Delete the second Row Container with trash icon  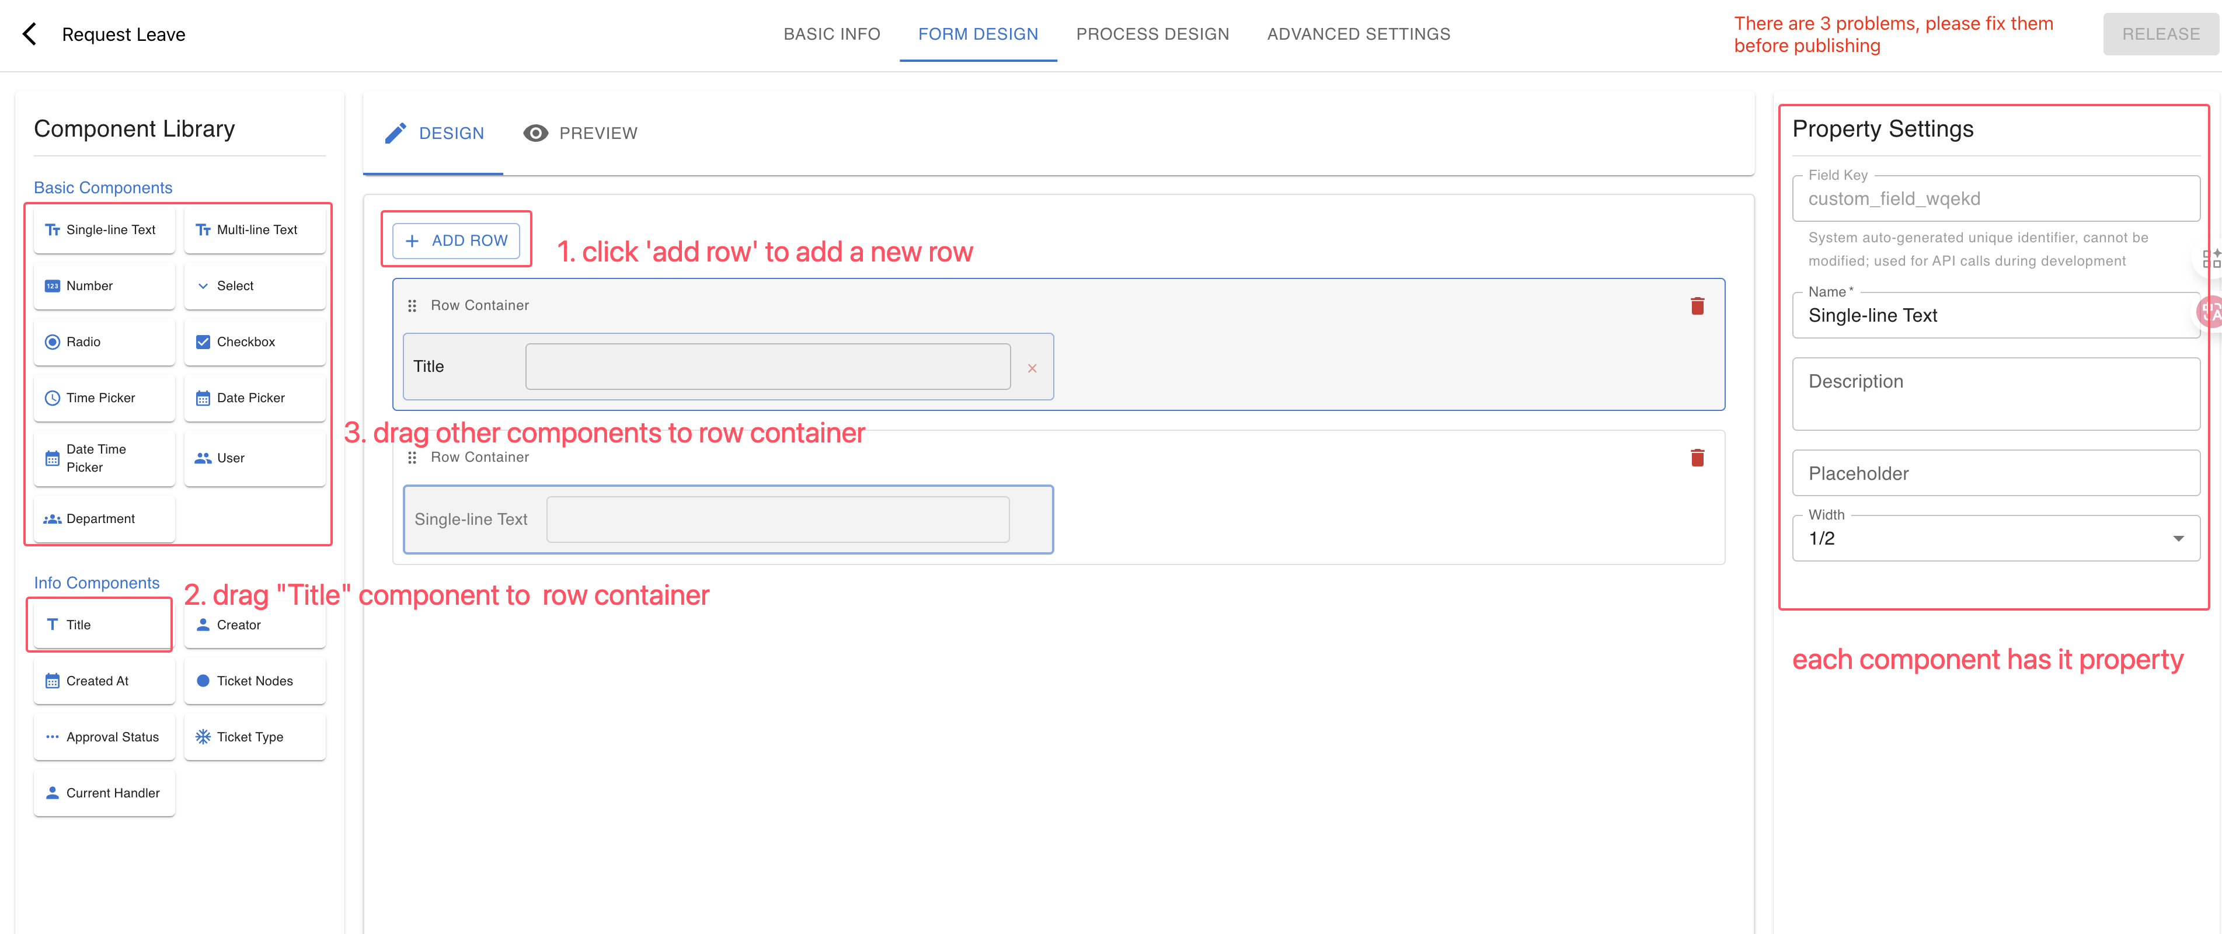pos(1697,457)
